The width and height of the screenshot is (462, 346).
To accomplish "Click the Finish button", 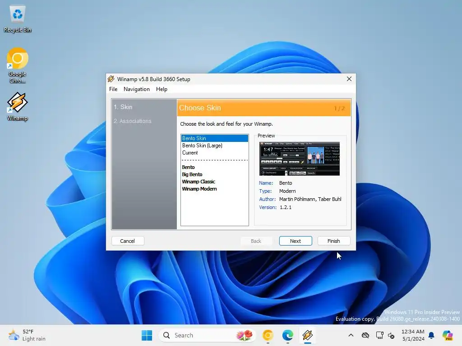I will [334, 241].
